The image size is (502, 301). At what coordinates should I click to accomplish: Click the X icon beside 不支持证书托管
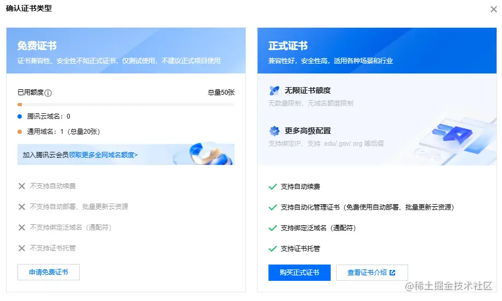(x=22, y=248)
